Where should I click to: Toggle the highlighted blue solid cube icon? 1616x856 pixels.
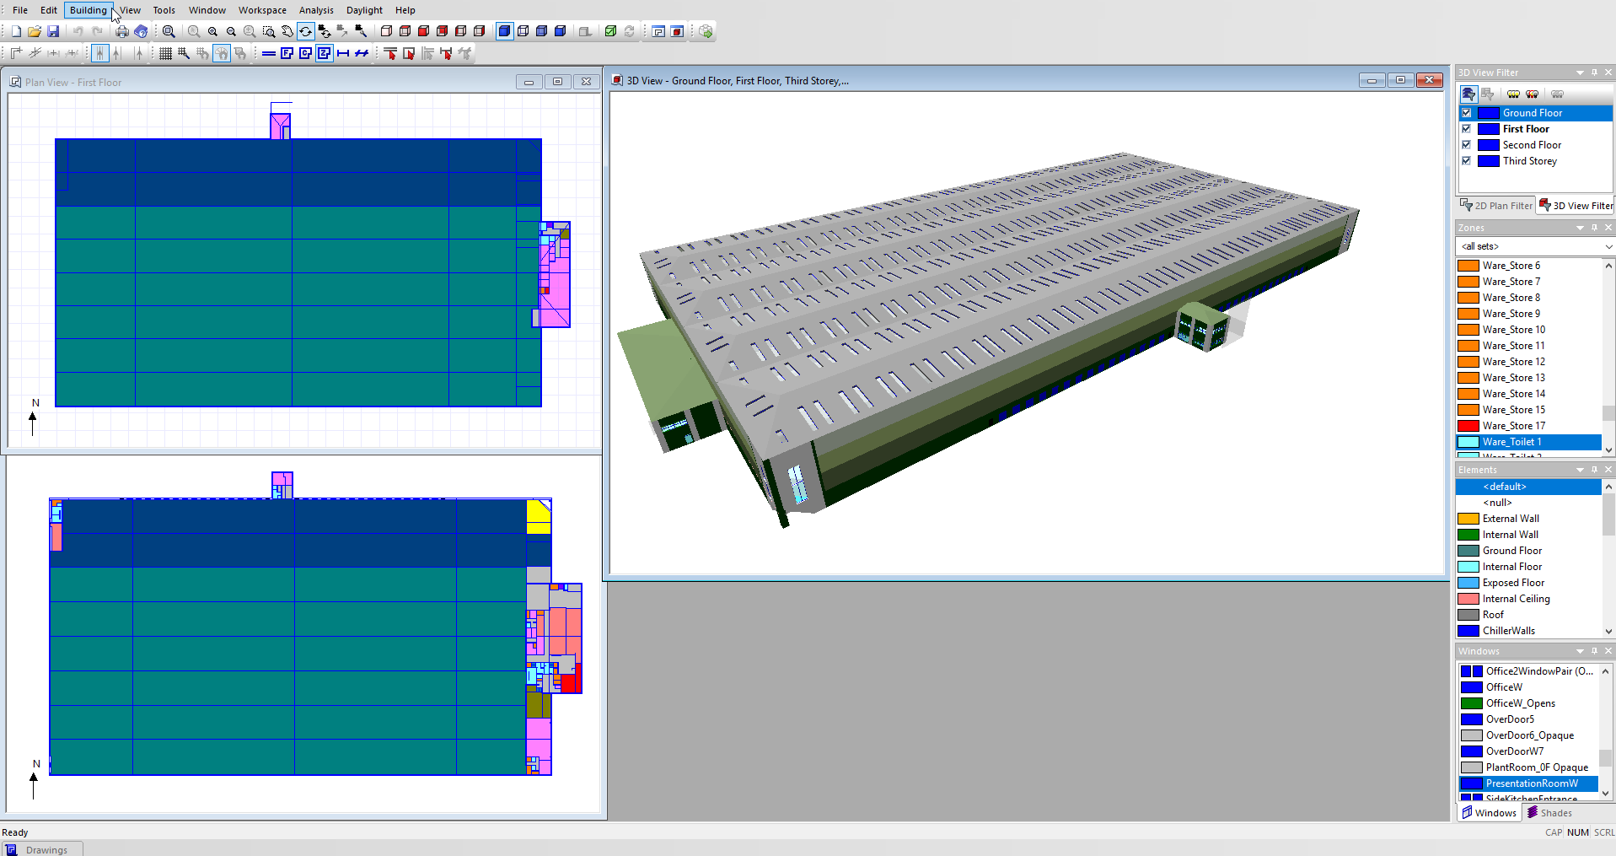click(x=504, y=31)
